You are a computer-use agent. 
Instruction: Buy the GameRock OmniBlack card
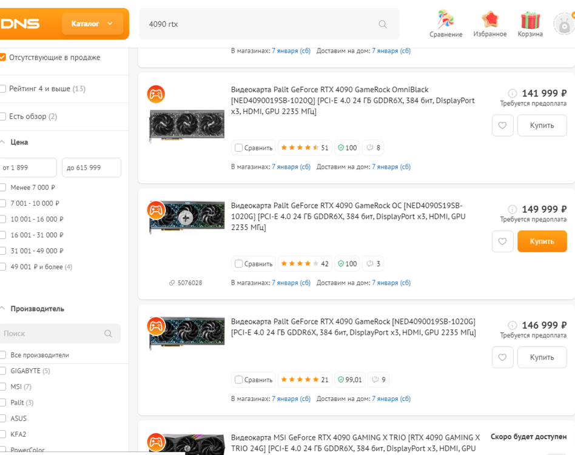542,126
